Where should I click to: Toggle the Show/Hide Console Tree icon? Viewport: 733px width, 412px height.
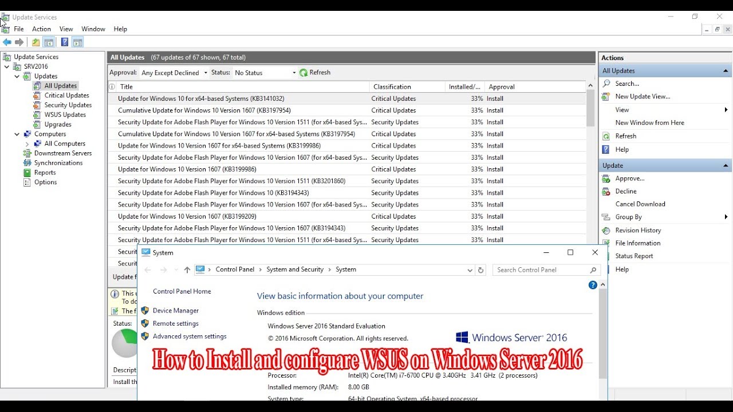click(x=49, y=42)
